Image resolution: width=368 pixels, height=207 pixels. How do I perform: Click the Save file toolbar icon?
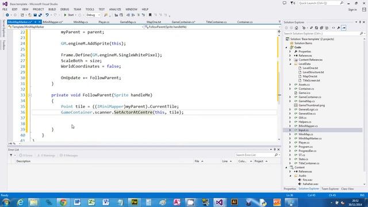click(35, 15)
